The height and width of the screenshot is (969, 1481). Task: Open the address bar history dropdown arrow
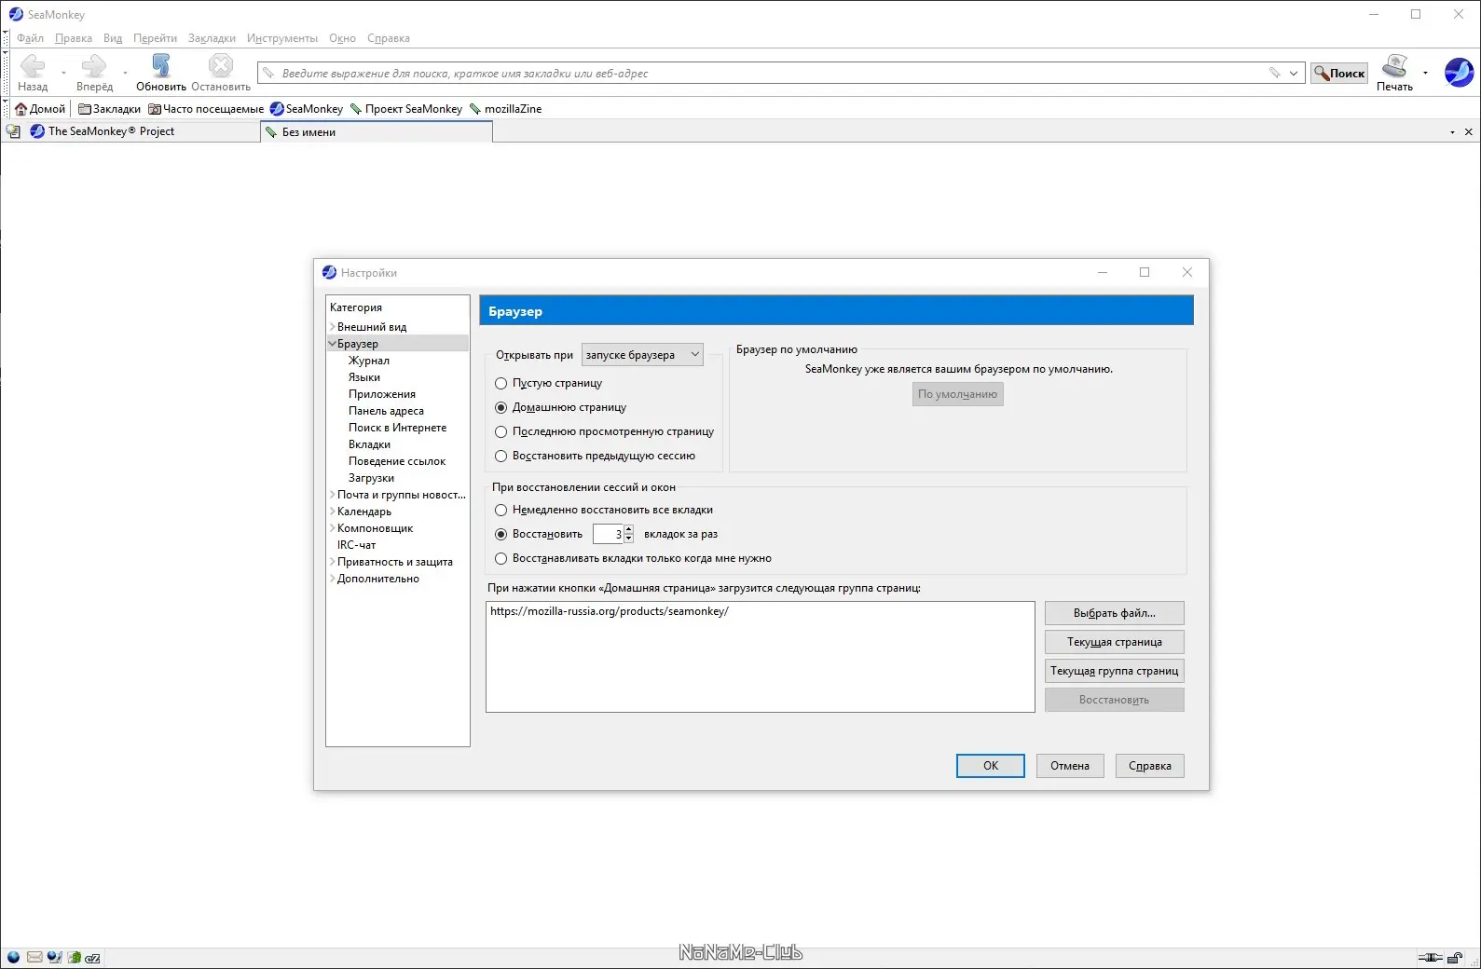pyautogui.click(x=1294, y=73)
